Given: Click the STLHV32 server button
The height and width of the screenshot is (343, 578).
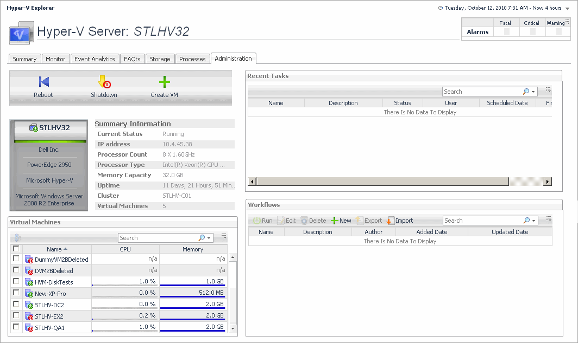Looking at the screenshot, I should coord(49,128).
